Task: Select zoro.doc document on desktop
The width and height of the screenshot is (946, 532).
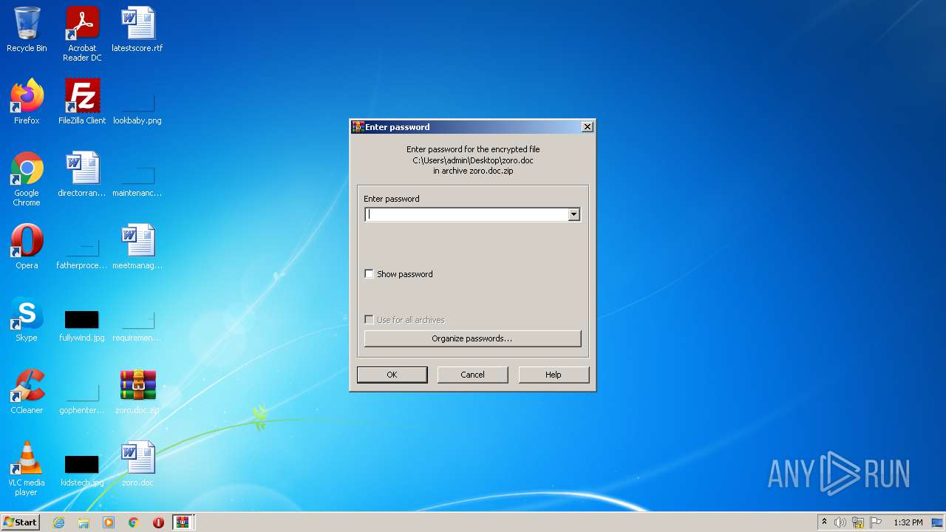Action: tap(137, 464)
